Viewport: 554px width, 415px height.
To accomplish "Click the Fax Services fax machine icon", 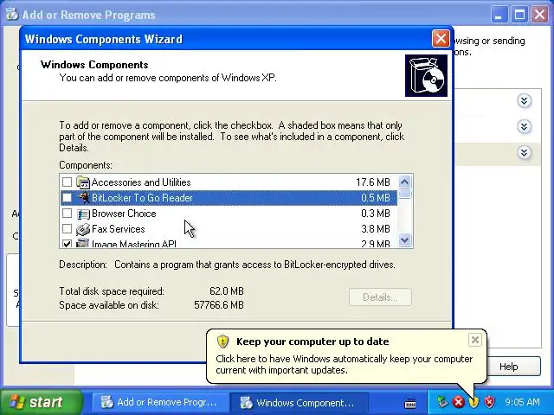I will tap(83, 229).
